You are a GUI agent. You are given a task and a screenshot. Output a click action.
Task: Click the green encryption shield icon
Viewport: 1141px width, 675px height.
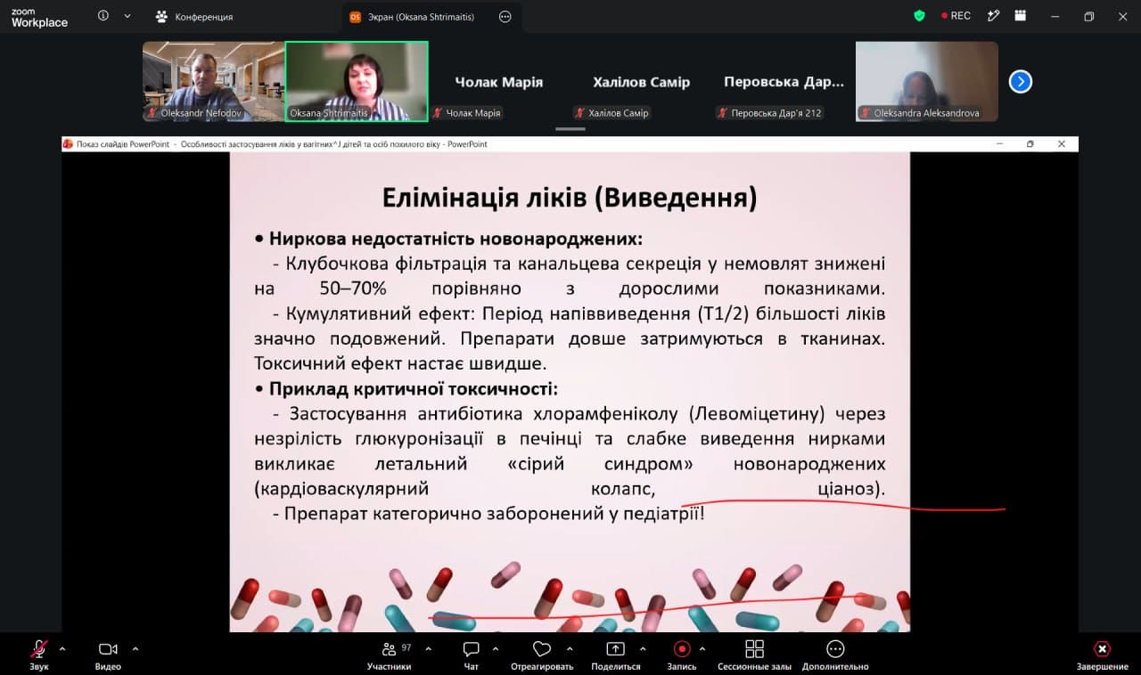point(920,16)
